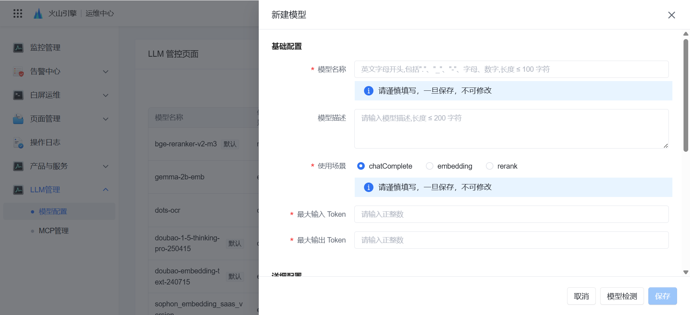Open the app grid launcher icon

click(x=18, y=14)
